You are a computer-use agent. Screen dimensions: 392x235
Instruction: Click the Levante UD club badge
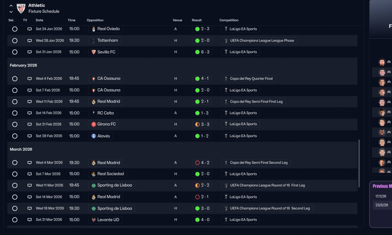tap(94, 220)
